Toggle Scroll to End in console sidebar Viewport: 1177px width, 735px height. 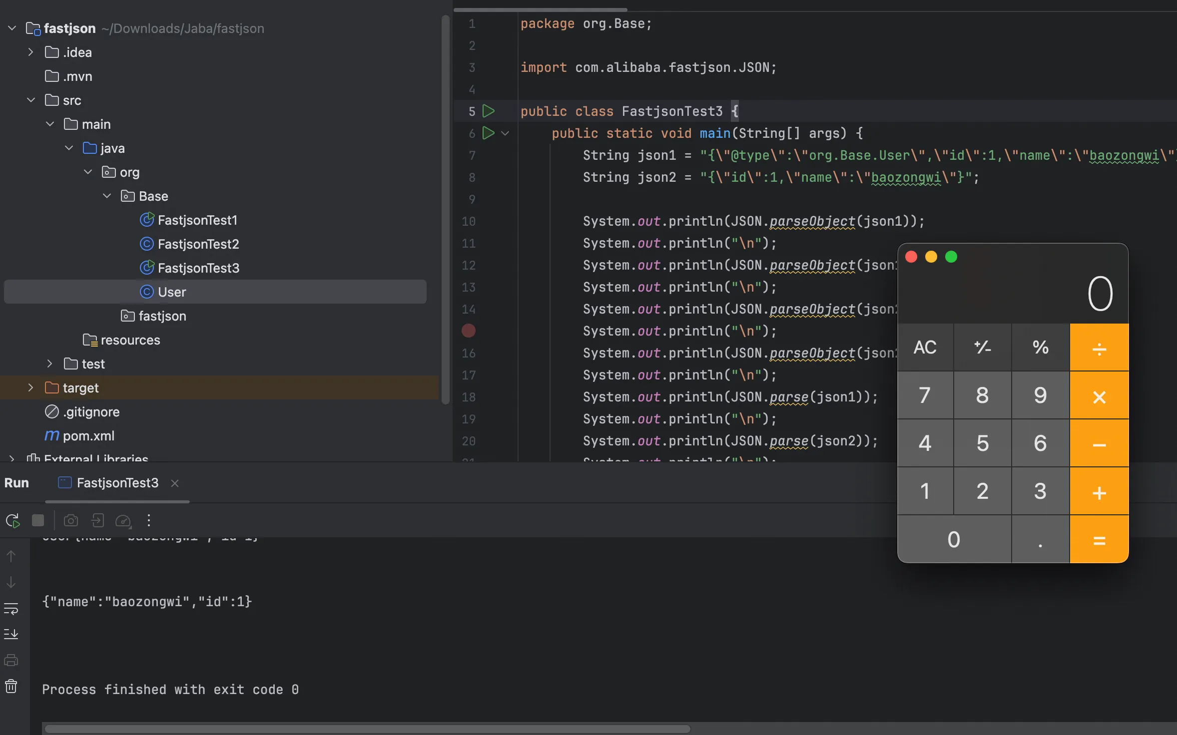coord(11,634)
